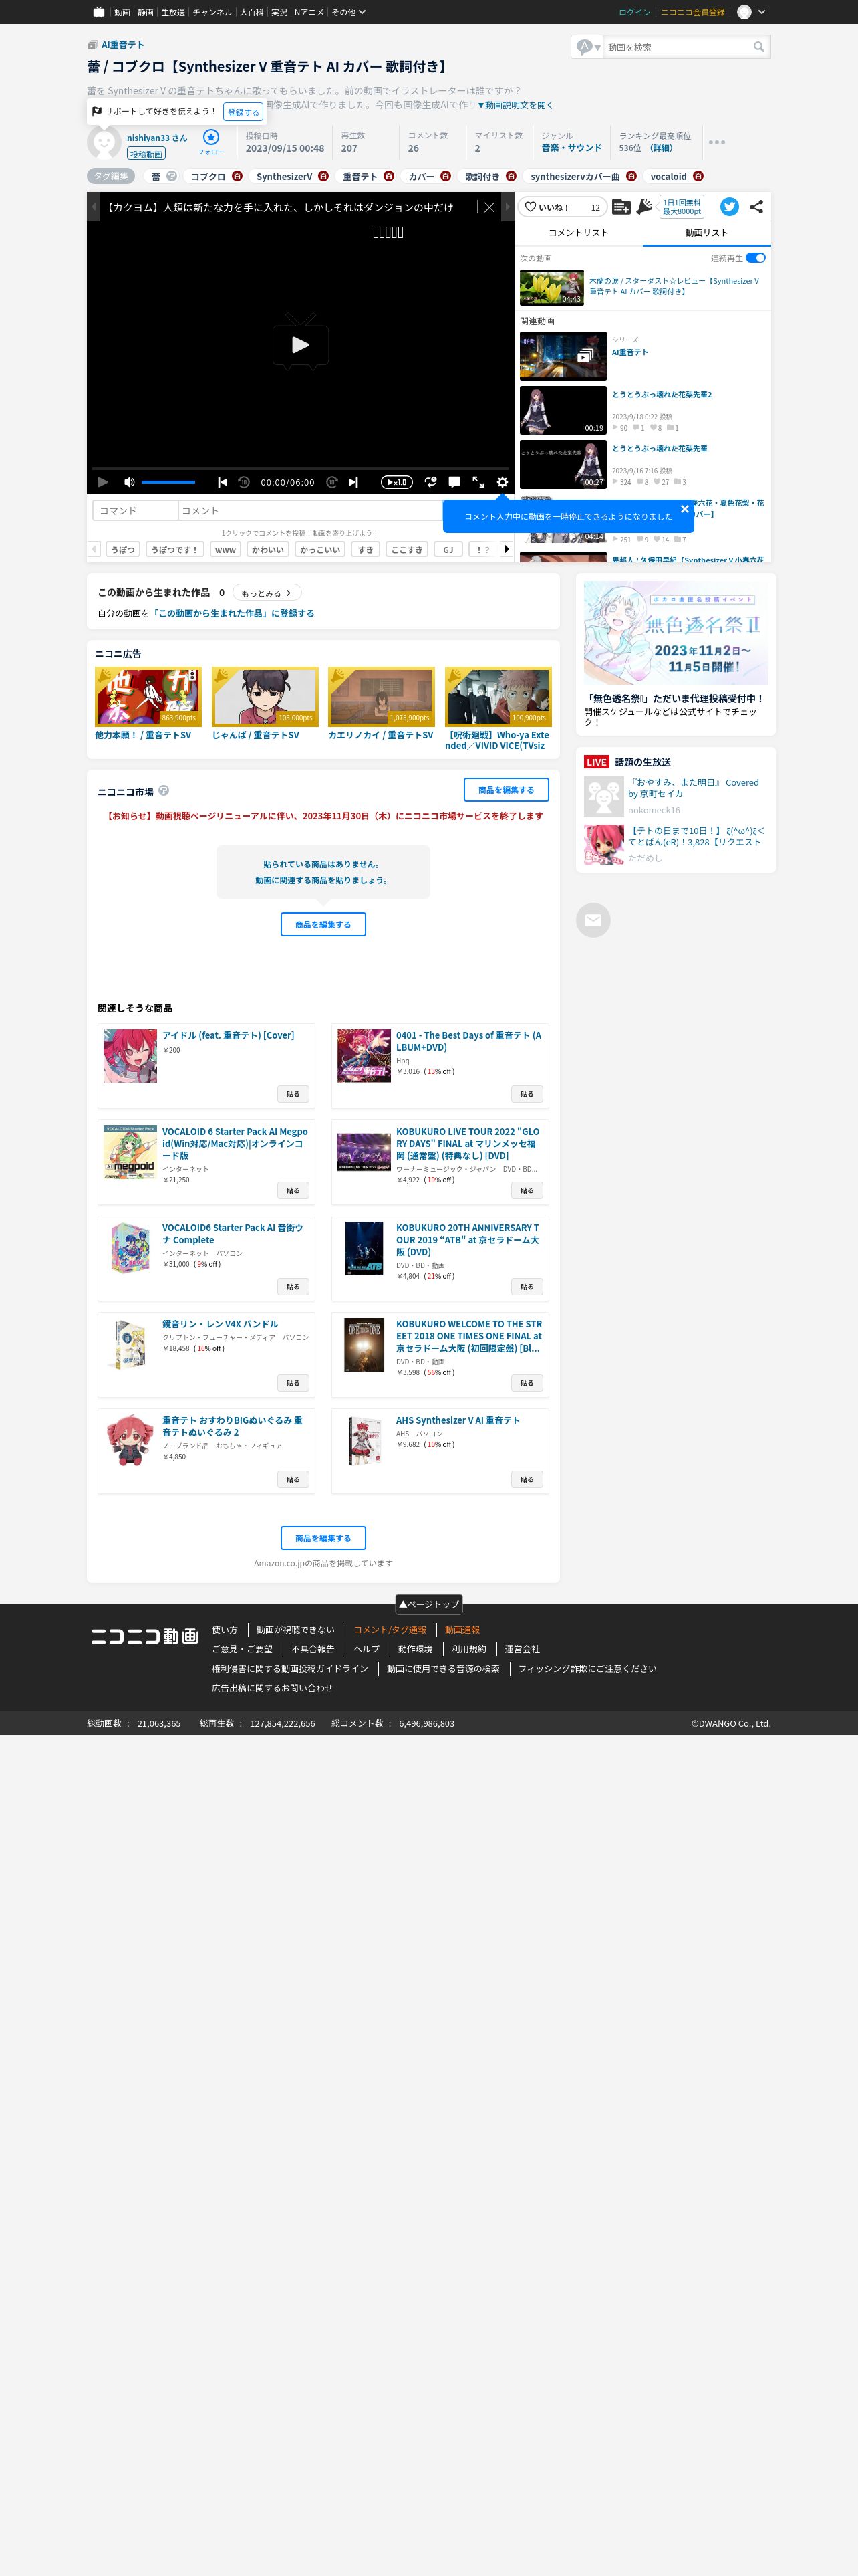Toggle comment display speech bubble

coord(454,482)
